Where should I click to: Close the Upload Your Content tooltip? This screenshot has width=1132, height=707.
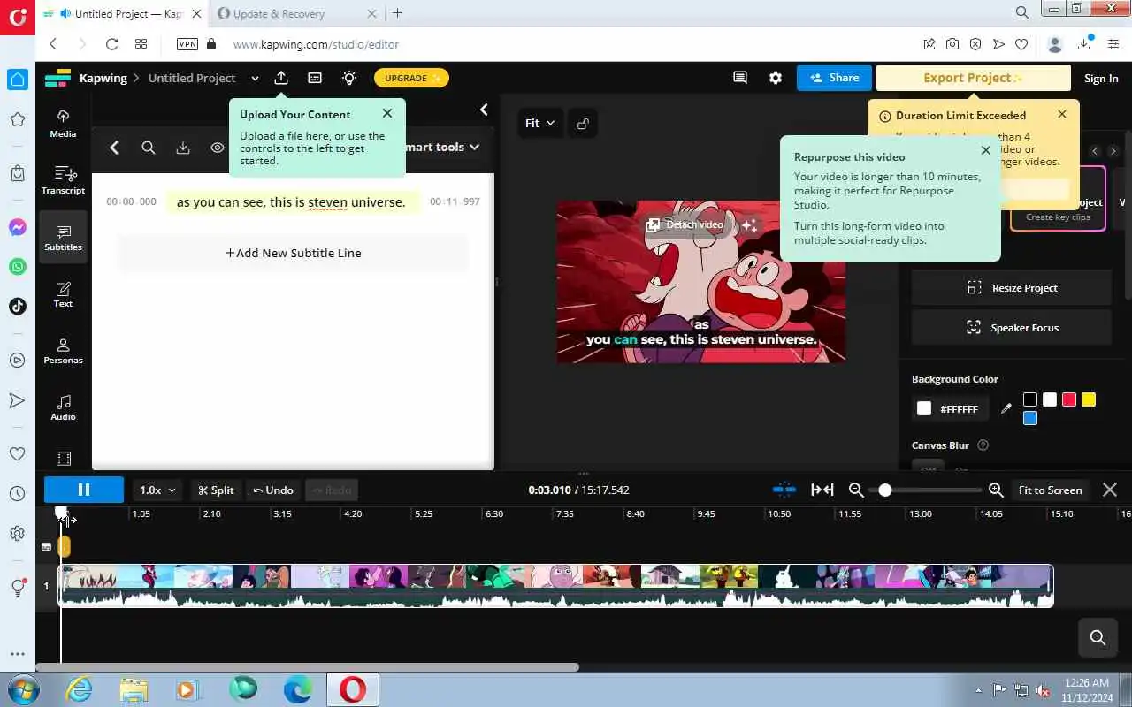pyautogui.click(x=387, y=113)
